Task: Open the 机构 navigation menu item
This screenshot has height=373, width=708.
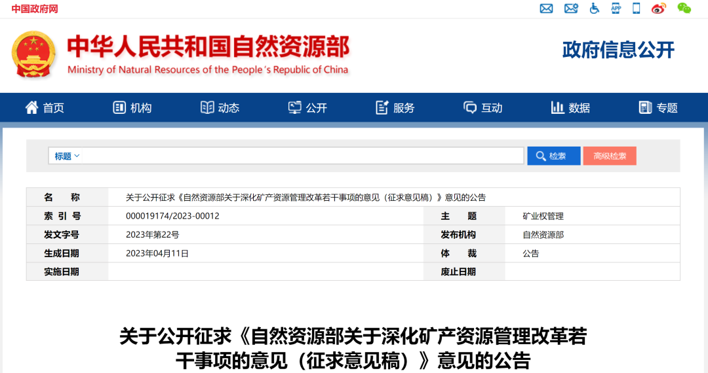Action: [132, 108]
